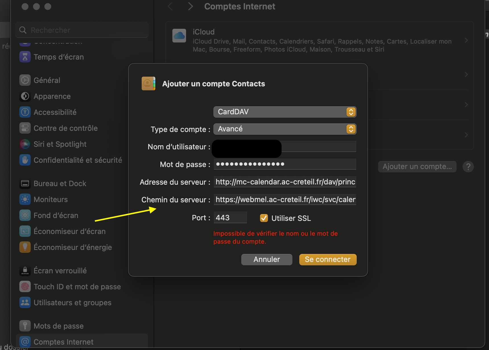Click the iCloud cloud icon
This screenshot has height=350, width=489.
tap(179, 36)
